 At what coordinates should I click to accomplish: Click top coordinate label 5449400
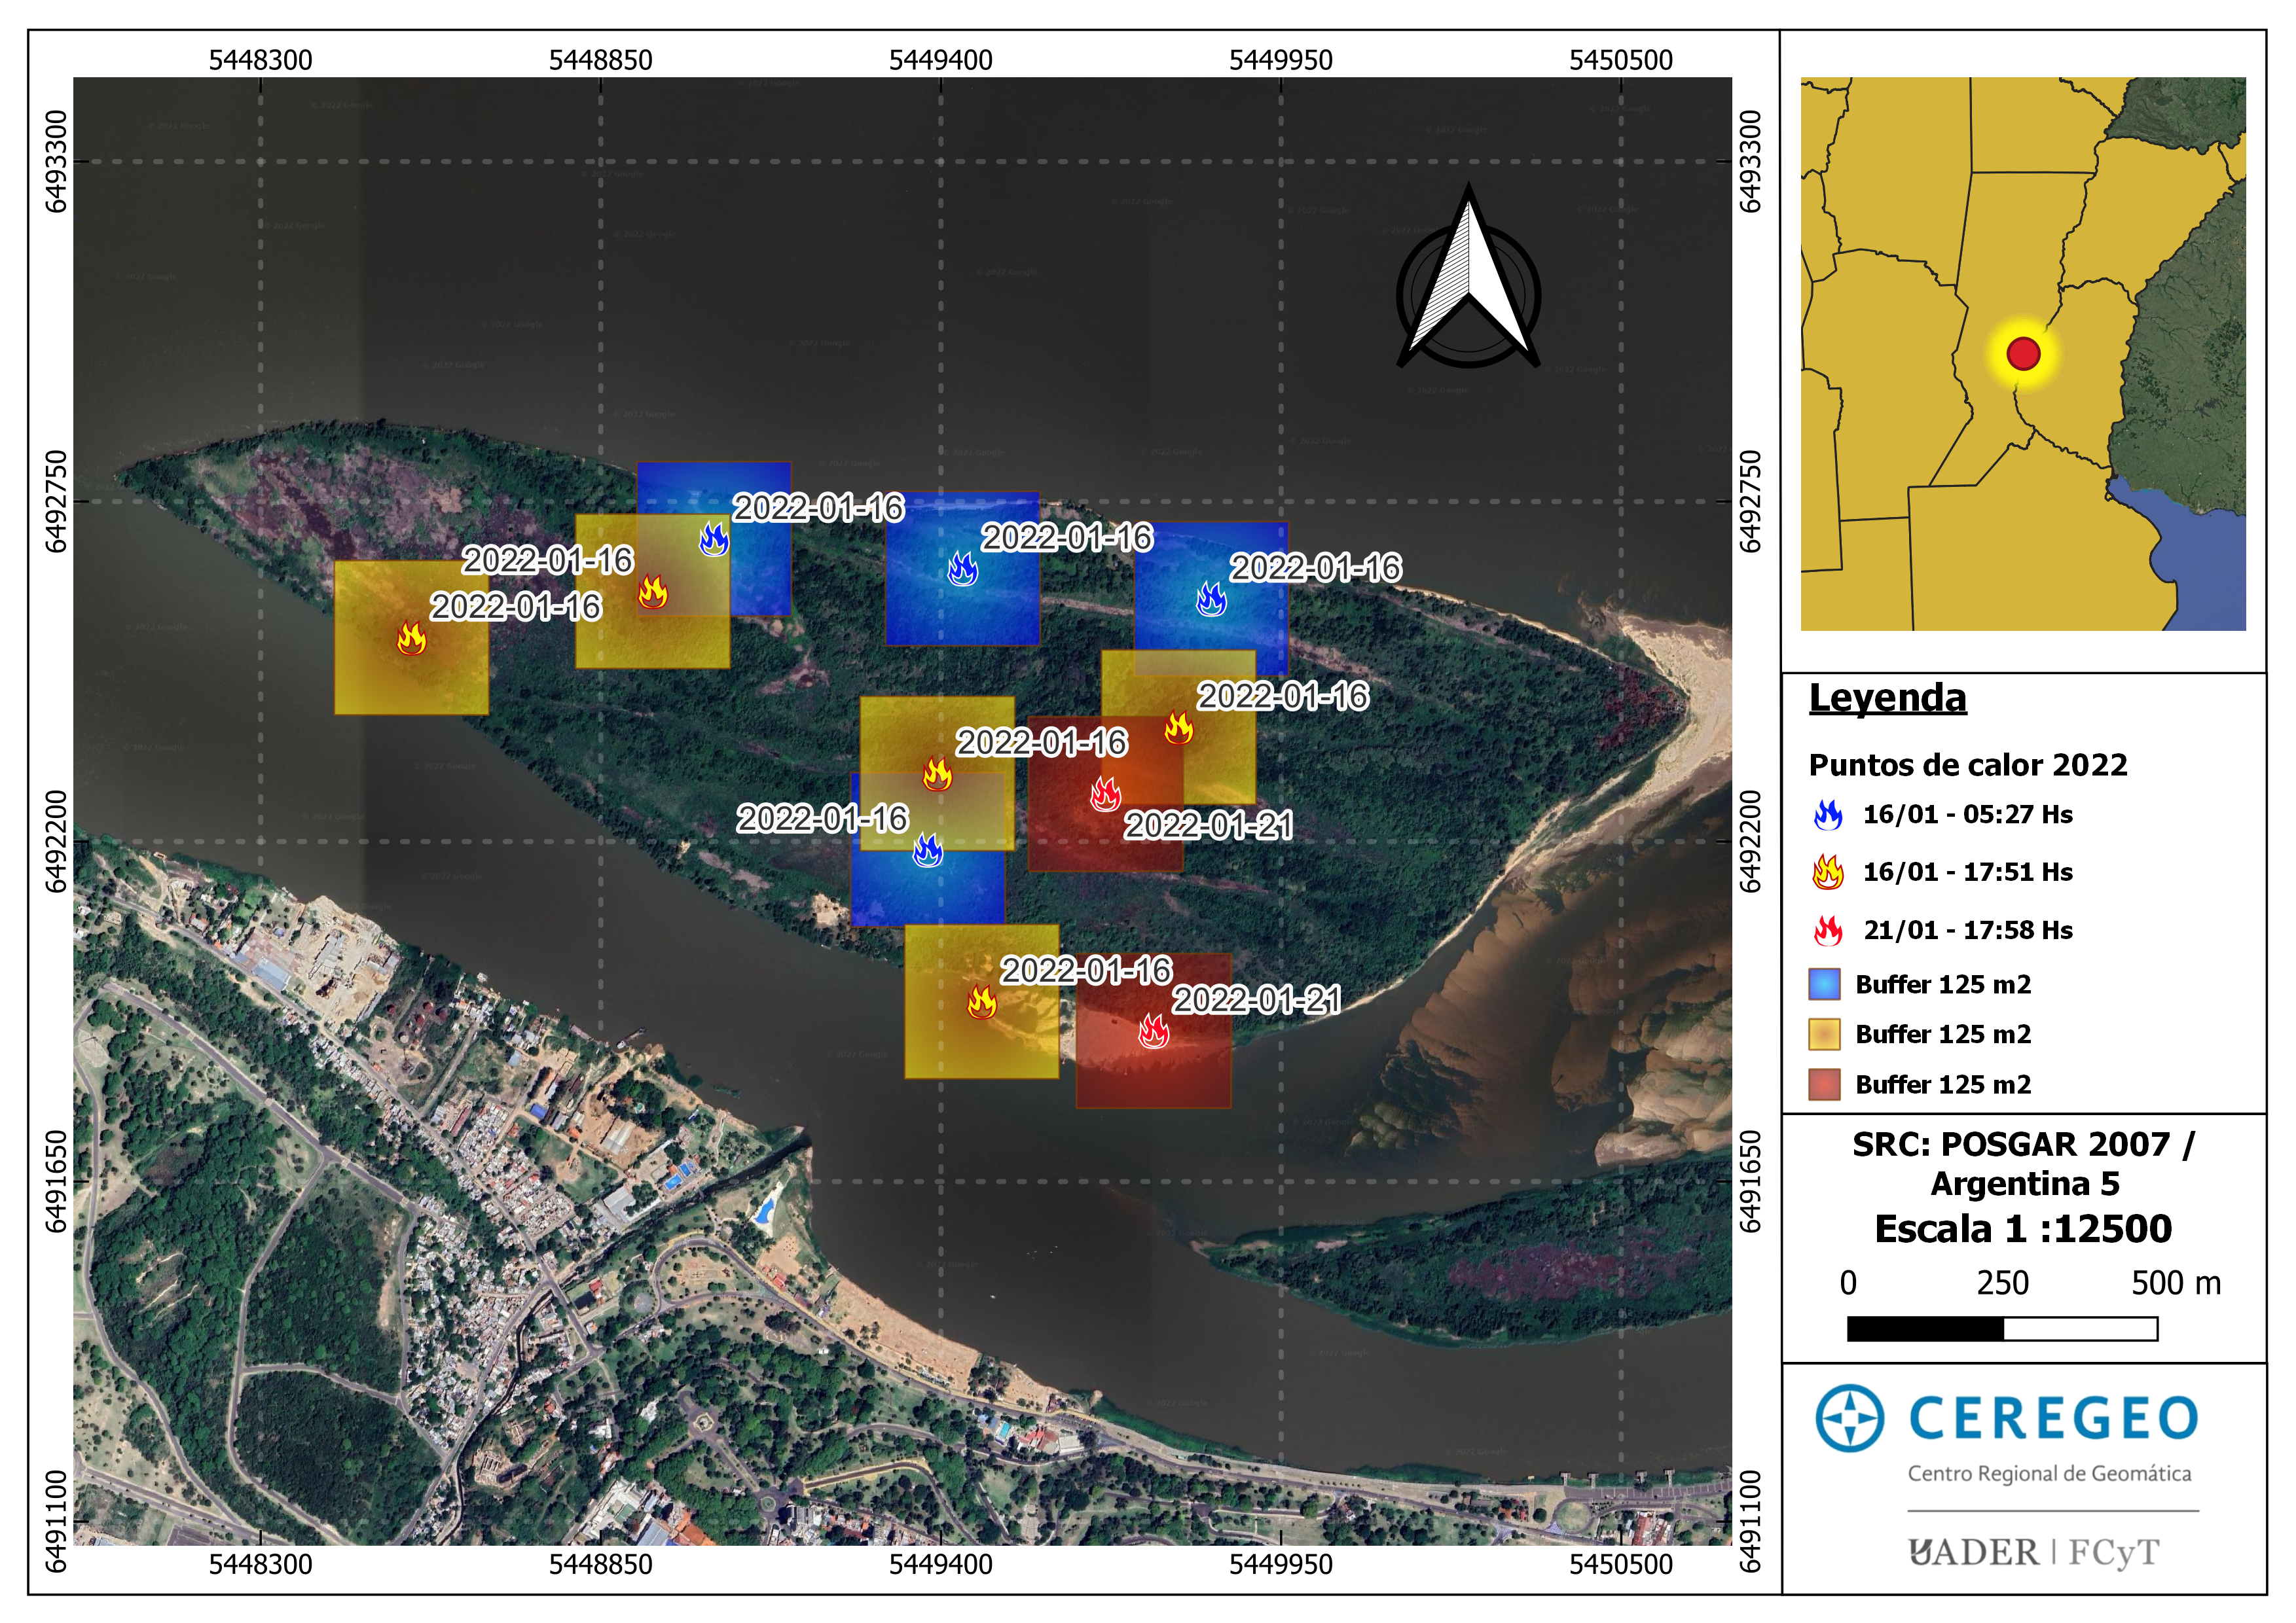[x=940, y=60]
